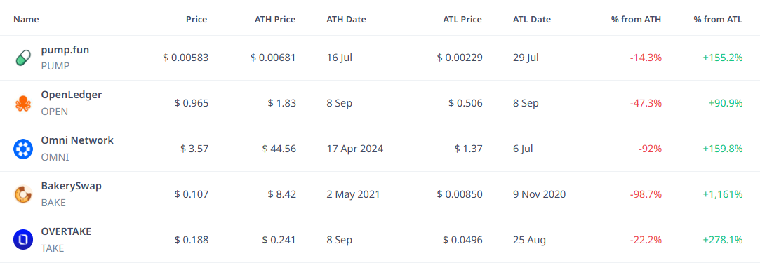Image resolution: width=760 pixels, height=263 pixels.
Task: Open the OVERTAKE name link
Action: (66, 231)
